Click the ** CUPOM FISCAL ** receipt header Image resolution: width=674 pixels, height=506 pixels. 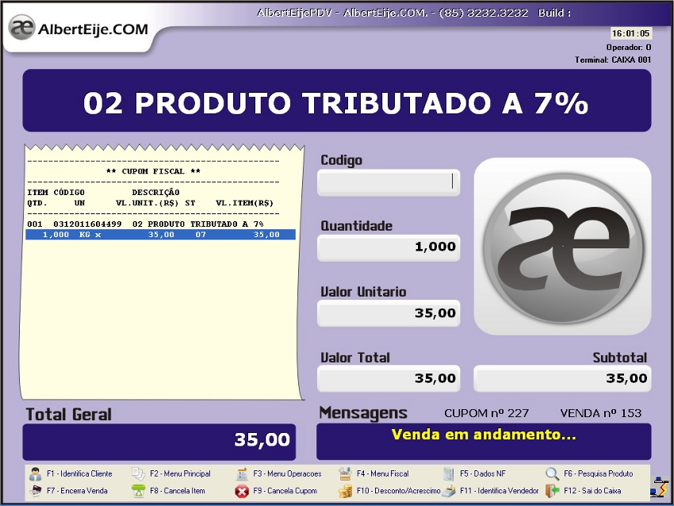coord(154,171)
